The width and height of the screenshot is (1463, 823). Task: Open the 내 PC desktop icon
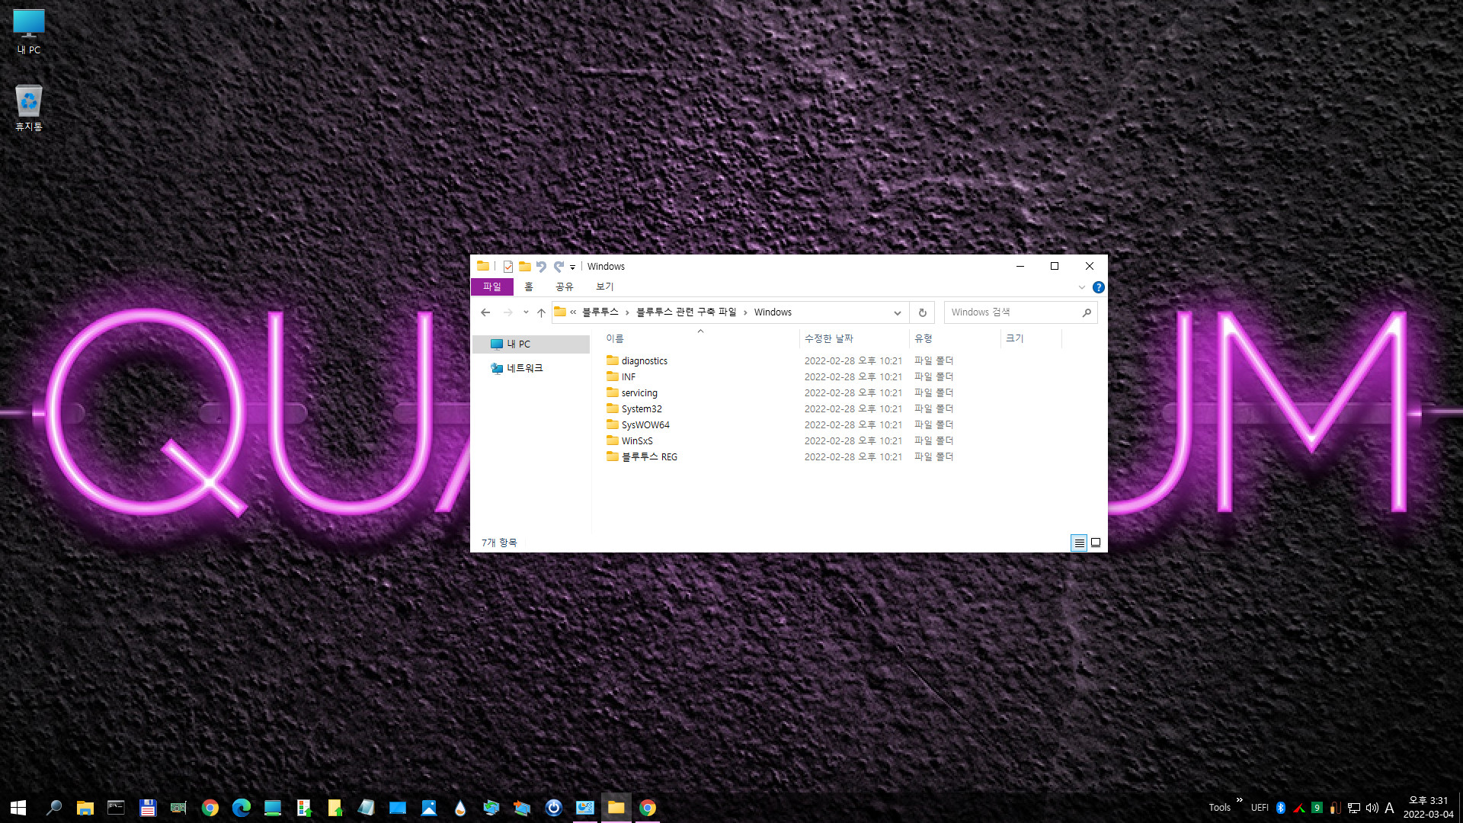click(29, 32)
